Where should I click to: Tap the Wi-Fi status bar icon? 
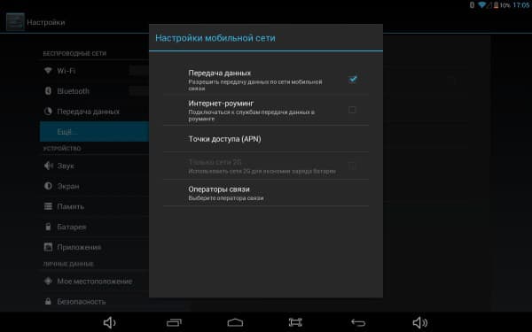(481, 4)
